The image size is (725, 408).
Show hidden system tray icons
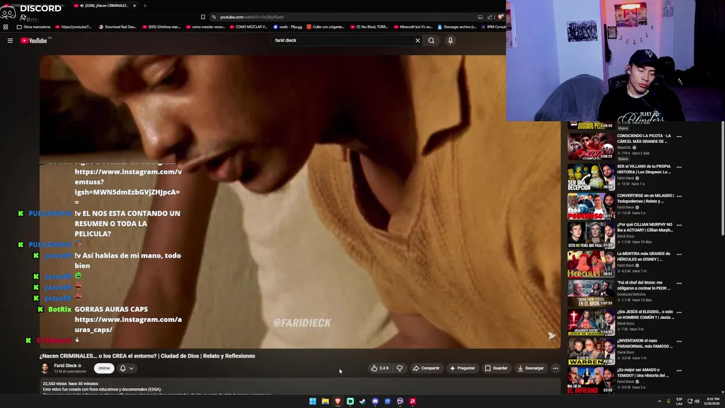pyautogui.click(x=659, y=401)
